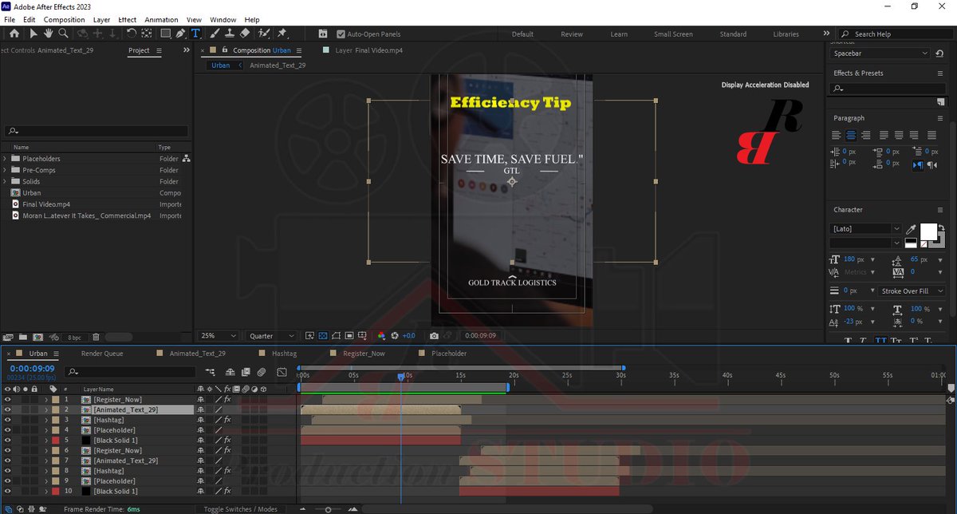Take a snapshot with camera icon
Image resolution: width=957 pixels, height=514 pixels.
point(434,336)
